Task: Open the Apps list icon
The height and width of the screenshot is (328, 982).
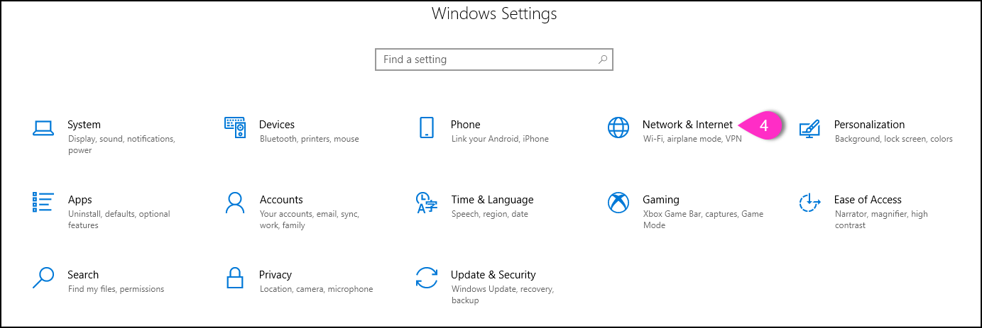Action: point(43,203)
